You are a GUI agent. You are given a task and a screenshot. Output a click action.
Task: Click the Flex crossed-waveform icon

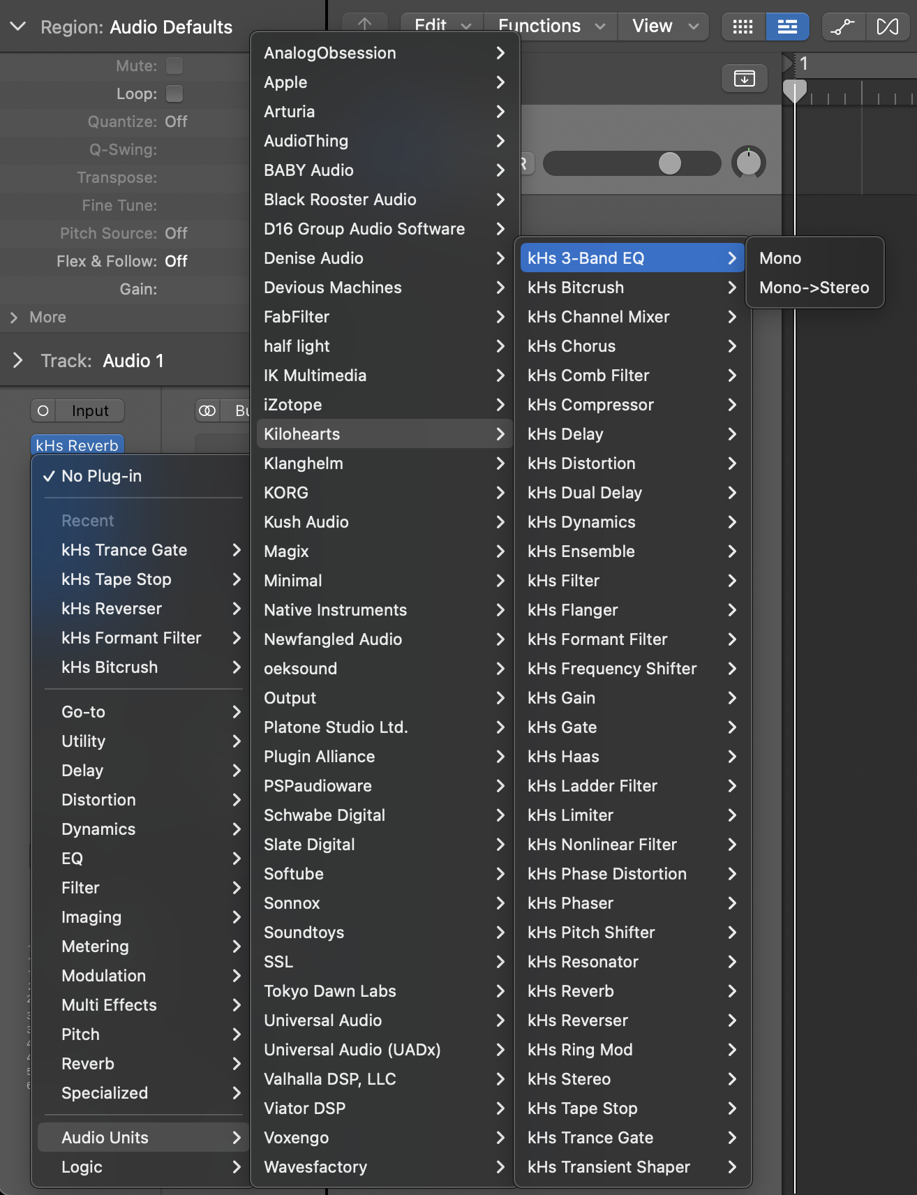point(887,27)
